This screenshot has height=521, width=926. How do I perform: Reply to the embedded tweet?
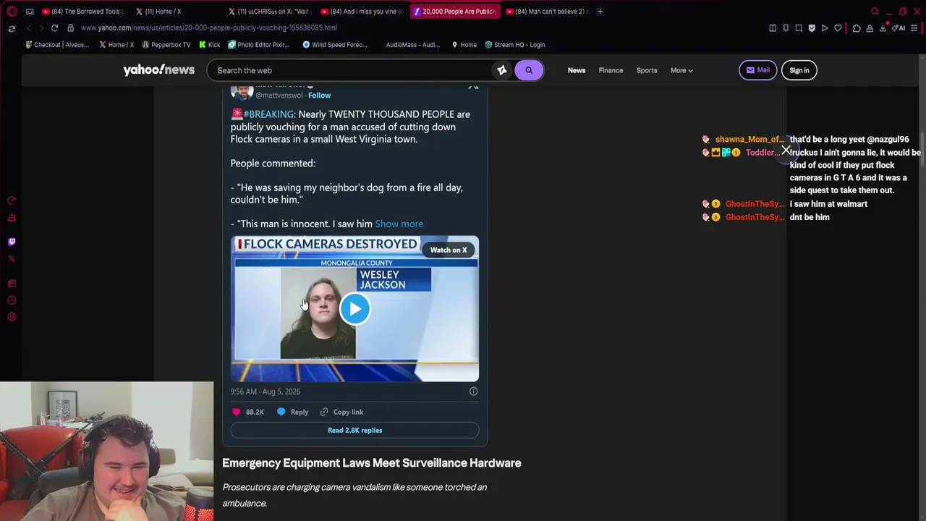(292, 412)
